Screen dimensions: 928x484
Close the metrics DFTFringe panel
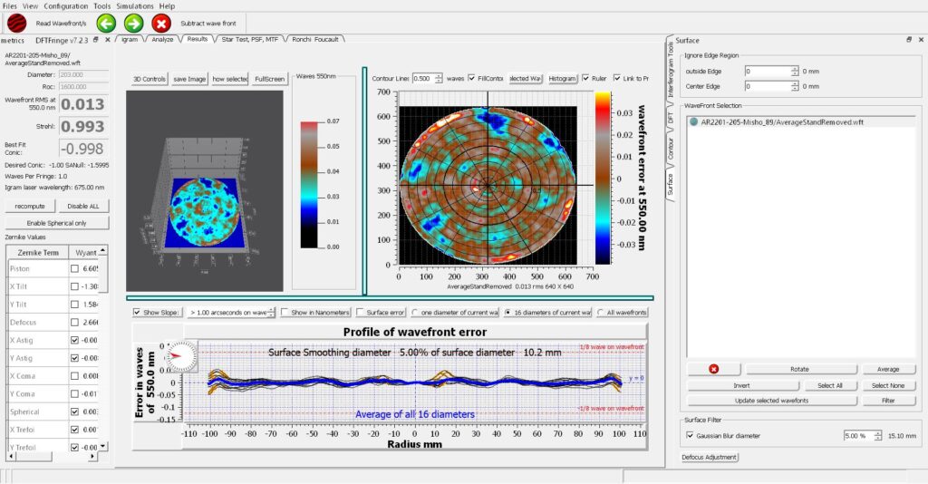(107, 40)
